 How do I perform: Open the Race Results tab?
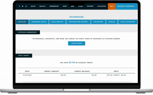tap(57, 22)
